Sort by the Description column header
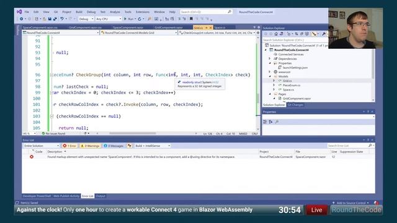Viewport: 397px width, 223px height. click(x=55, y=152)
